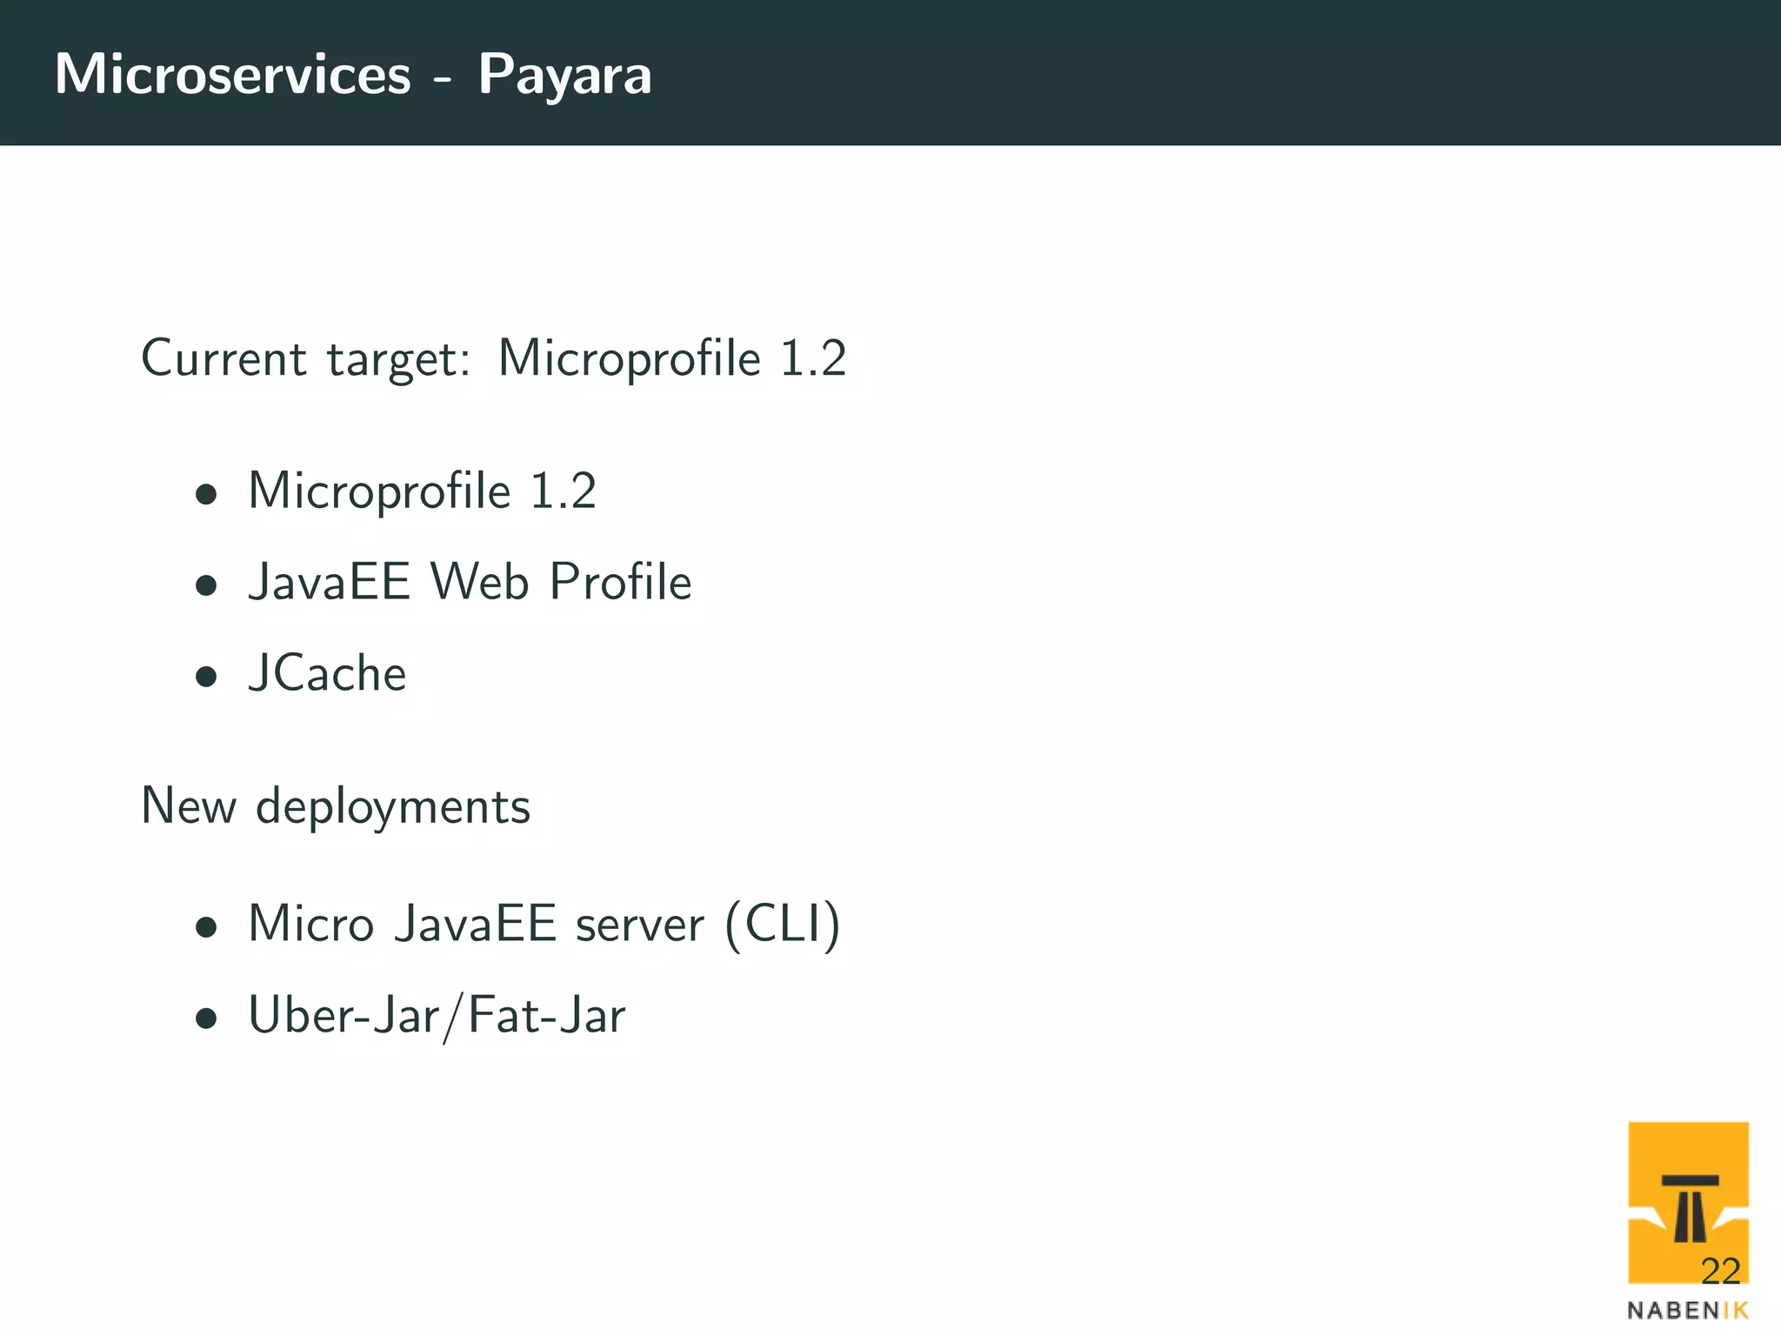Click the 'New deployments' heading text

click(x=336, y=806)
